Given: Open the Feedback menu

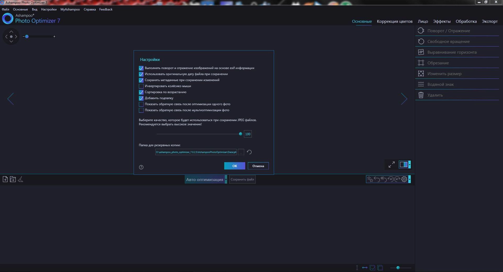Looking at the screenshot, I should [106, 9].
